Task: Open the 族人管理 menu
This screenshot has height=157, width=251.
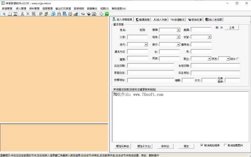Action: click(x=21, y=9)
